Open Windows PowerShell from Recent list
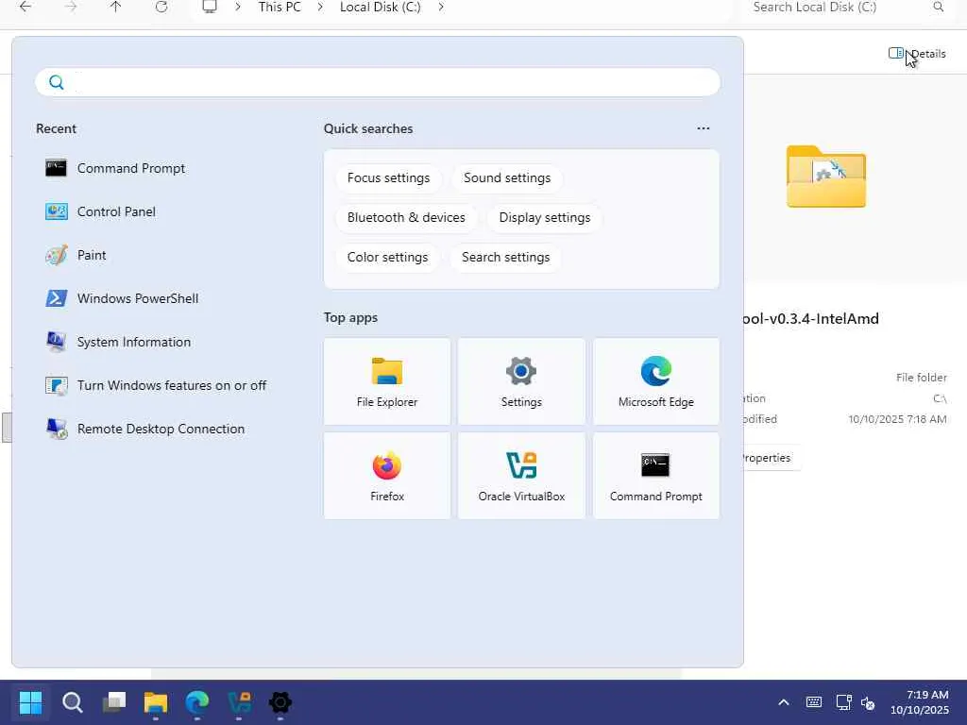967x725 pixels. click(x=122, y=298)
